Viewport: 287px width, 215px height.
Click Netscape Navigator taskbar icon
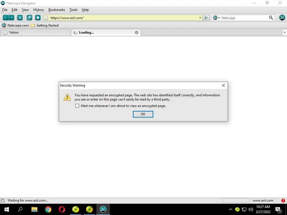(x=103, y=209)
